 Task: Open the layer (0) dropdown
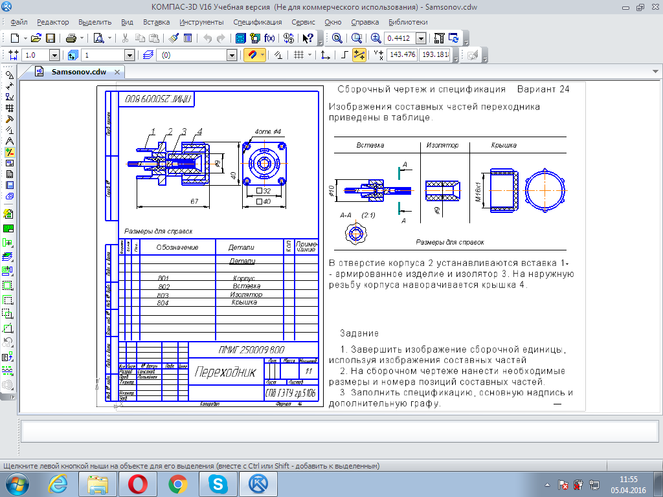tap(232, 55)
